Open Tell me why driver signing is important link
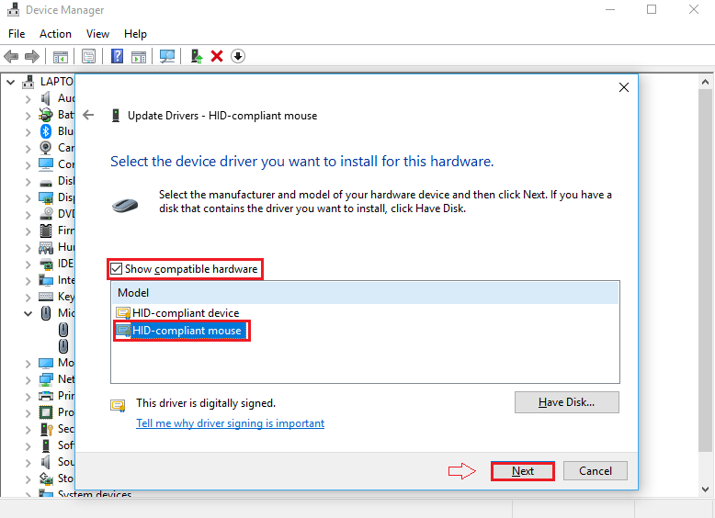Viewport: 715px width, 518px height. pyautogui.click(x=230, y=423)
